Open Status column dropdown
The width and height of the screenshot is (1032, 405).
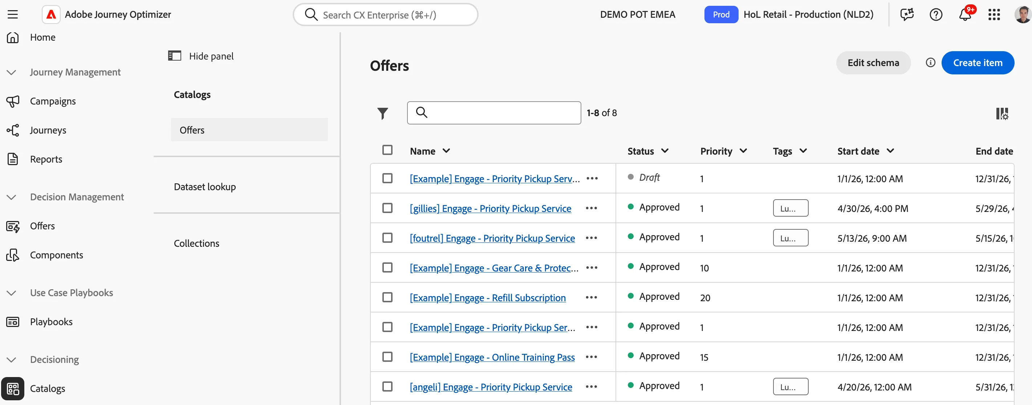click(665, 151)
